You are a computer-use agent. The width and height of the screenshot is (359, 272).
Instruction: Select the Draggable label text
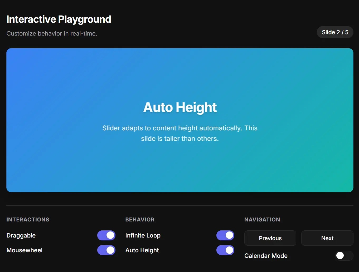point(21,235)
